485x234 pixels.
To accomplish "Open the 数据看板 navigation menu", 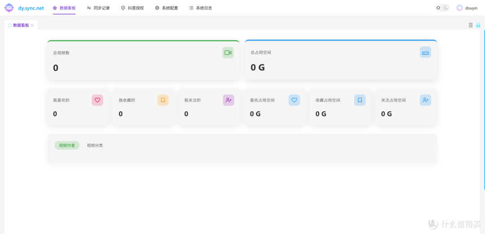I will (64, 8).
